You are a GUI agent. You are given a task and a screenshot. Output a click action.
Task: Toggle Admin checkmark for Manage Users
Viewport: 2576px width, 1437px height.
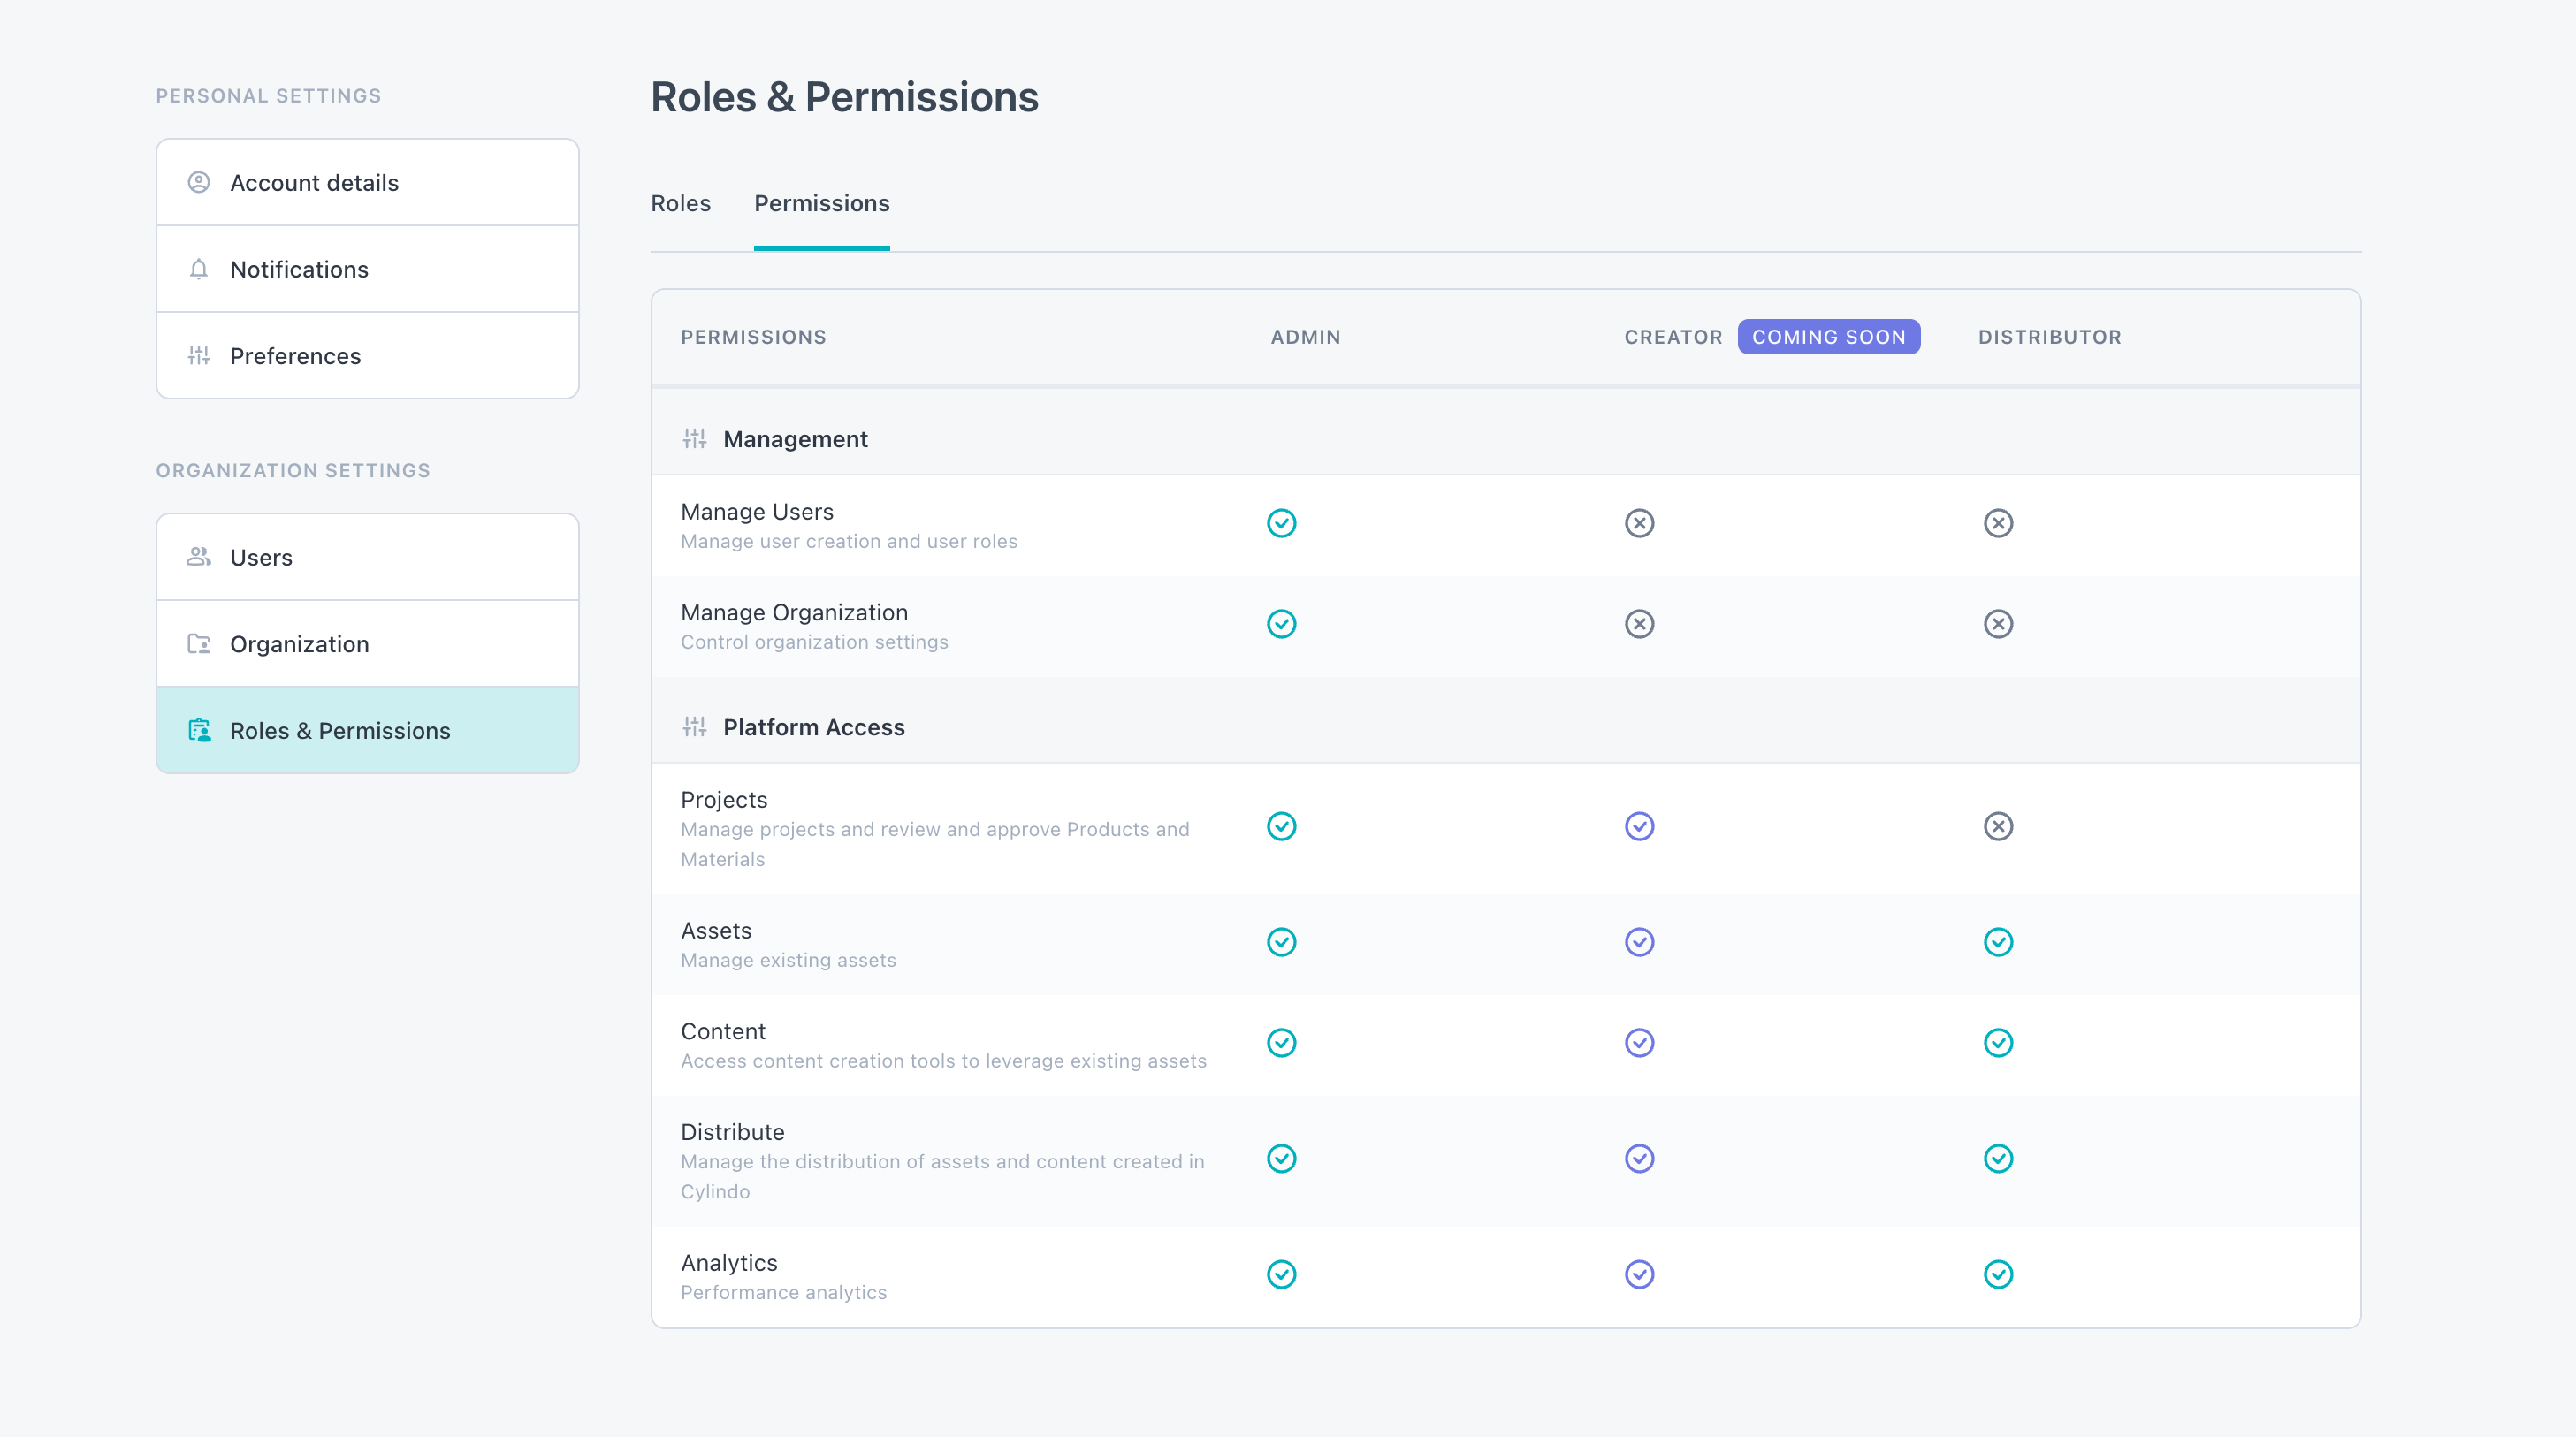[1281, 523]
